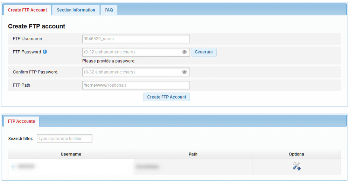Screen dimensions: 350x182
Task: Select the FTP Accounts tab
Action: click(21, 121)
